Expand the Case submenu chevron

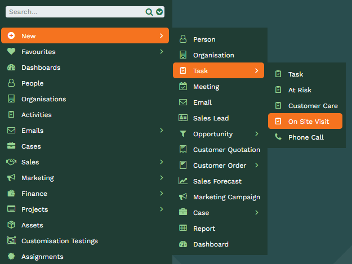tap(257, 213)
